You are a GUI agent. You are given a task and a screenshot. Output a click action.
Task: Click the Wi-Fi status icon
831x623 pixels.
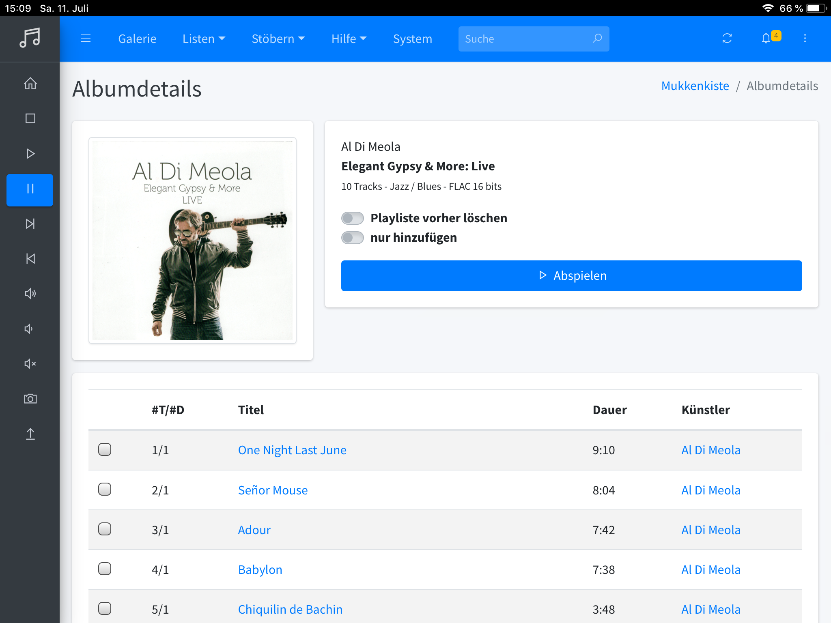pyautogui.click(x=768, y=8)
